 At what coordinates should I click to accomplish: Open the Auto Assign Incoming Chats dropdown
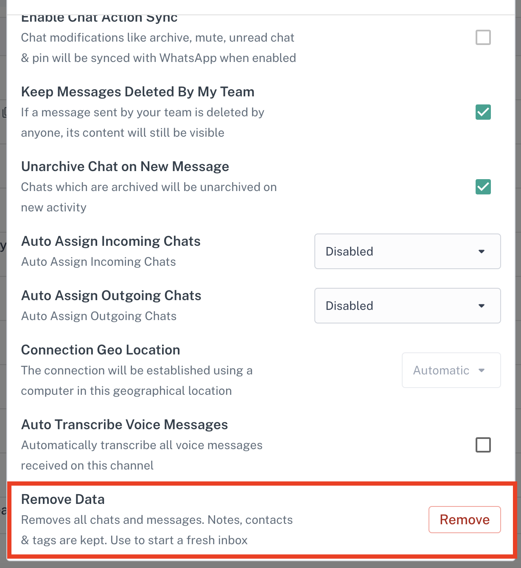(x=407, y=251)
